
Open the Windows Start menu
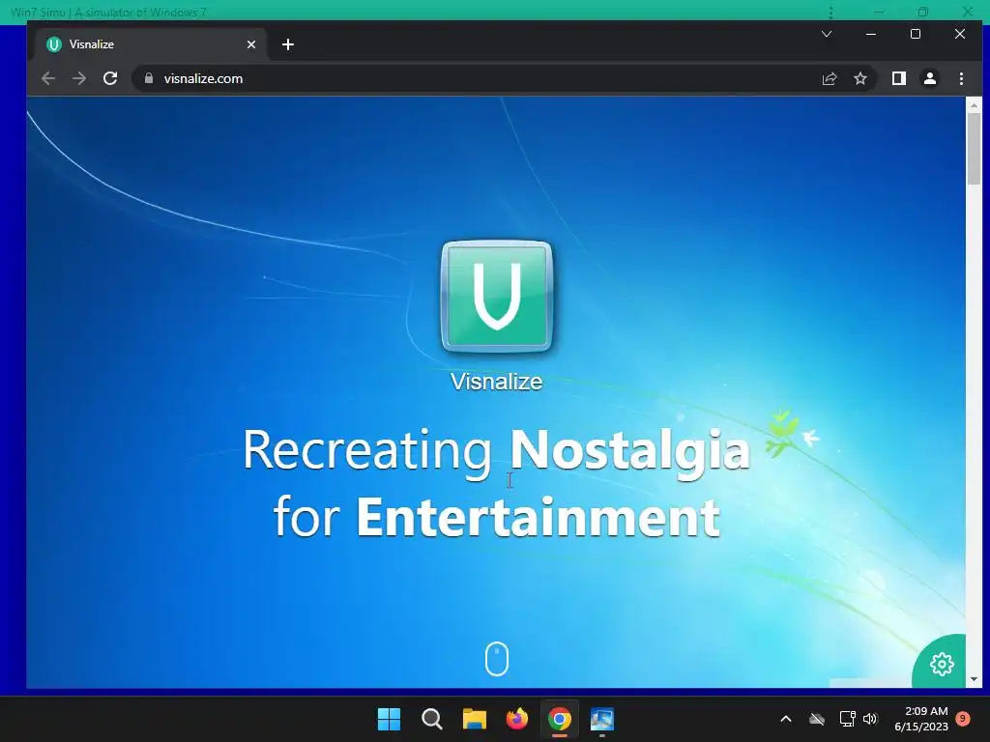389,719
